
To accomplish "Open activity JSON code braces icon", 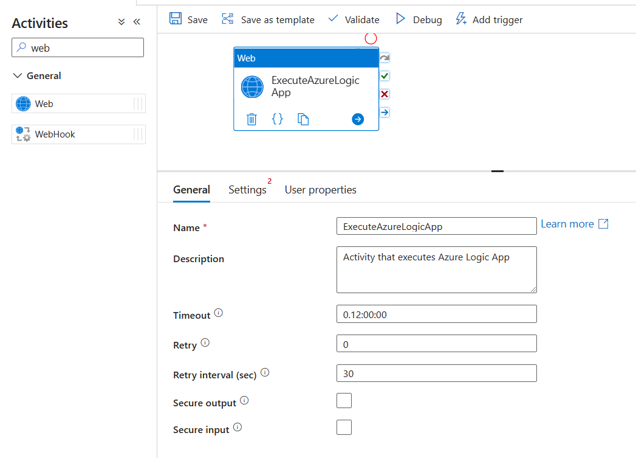I will [x=278, y=119].
